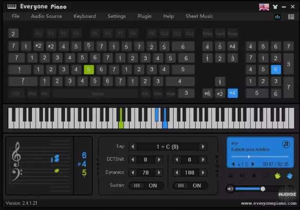Viewport: 300px width, 210px height.
Task: Click the wide 4 key on bottom letter row
Action: click(x=180, y=81)
